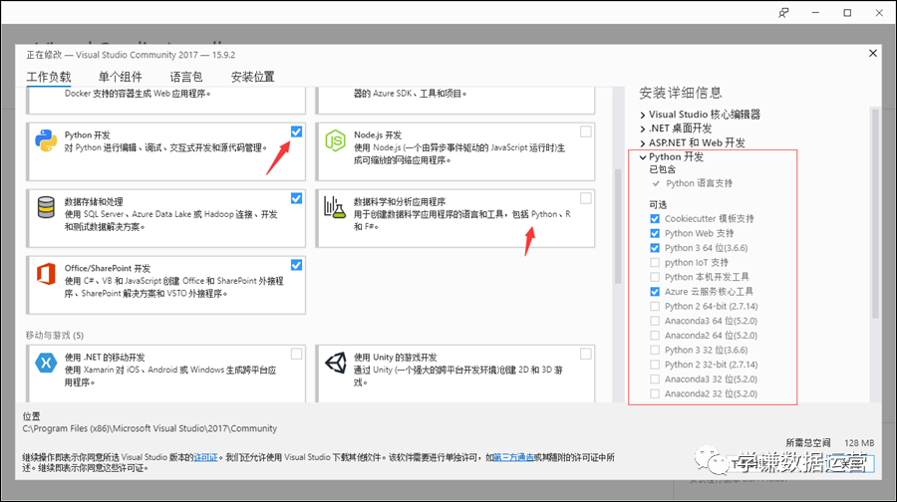Image resolution: width=897 pixels, height=502 pixels.
Task: Uncheck Azure 云服务核心工具 option
Action: tap(655, 292)
